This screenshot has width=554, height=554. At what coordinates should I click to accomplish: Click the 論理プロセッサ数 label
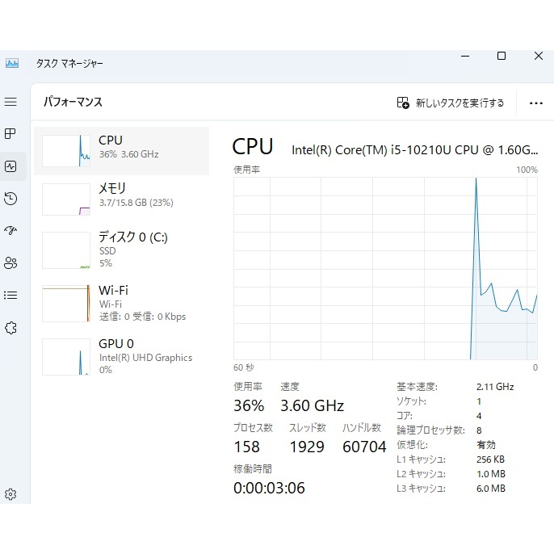(430, 430)
